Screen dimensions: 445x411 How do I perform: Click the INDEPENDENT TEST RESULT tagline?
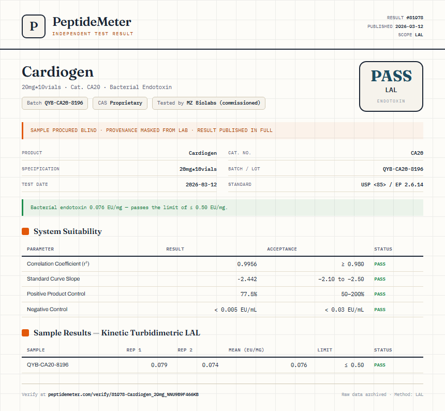[x=93, y=34]
